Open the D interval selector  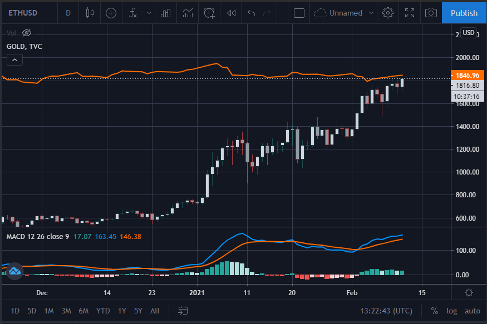68,13
